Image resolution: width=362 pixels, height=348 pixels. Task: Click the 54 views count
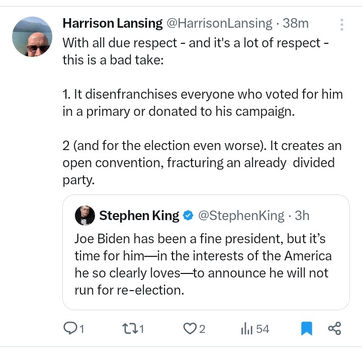[x=262, y=329]
